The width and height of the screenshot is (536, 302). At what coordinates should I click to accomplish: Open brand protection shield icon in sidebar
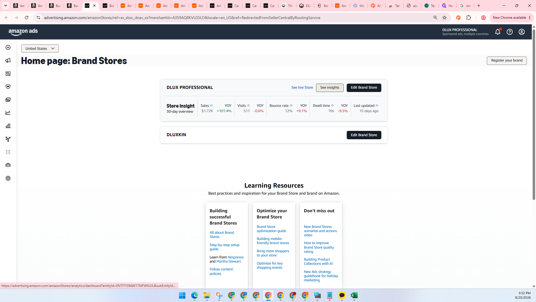point(8,87)
